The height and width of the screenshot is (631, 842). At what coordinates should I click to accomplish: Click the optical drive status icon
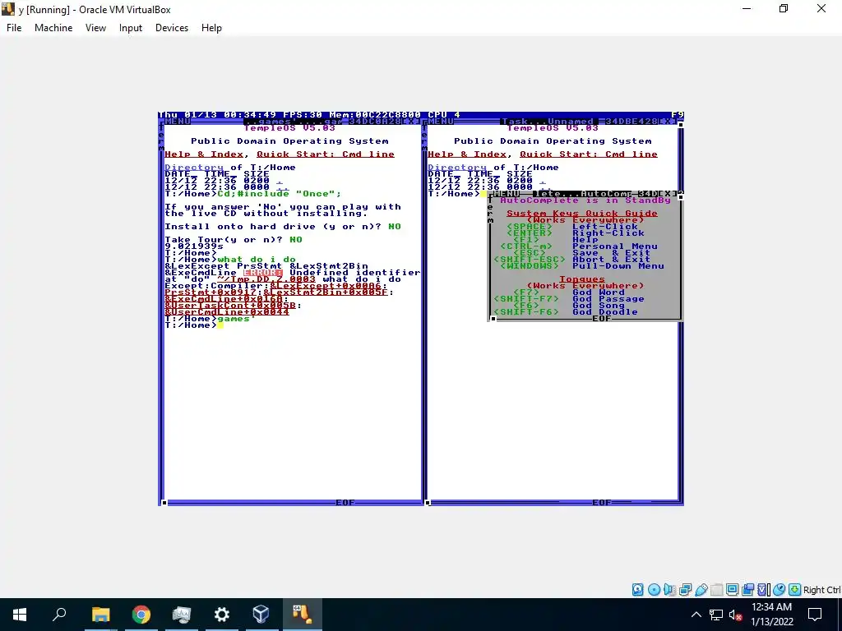[654, 590]
